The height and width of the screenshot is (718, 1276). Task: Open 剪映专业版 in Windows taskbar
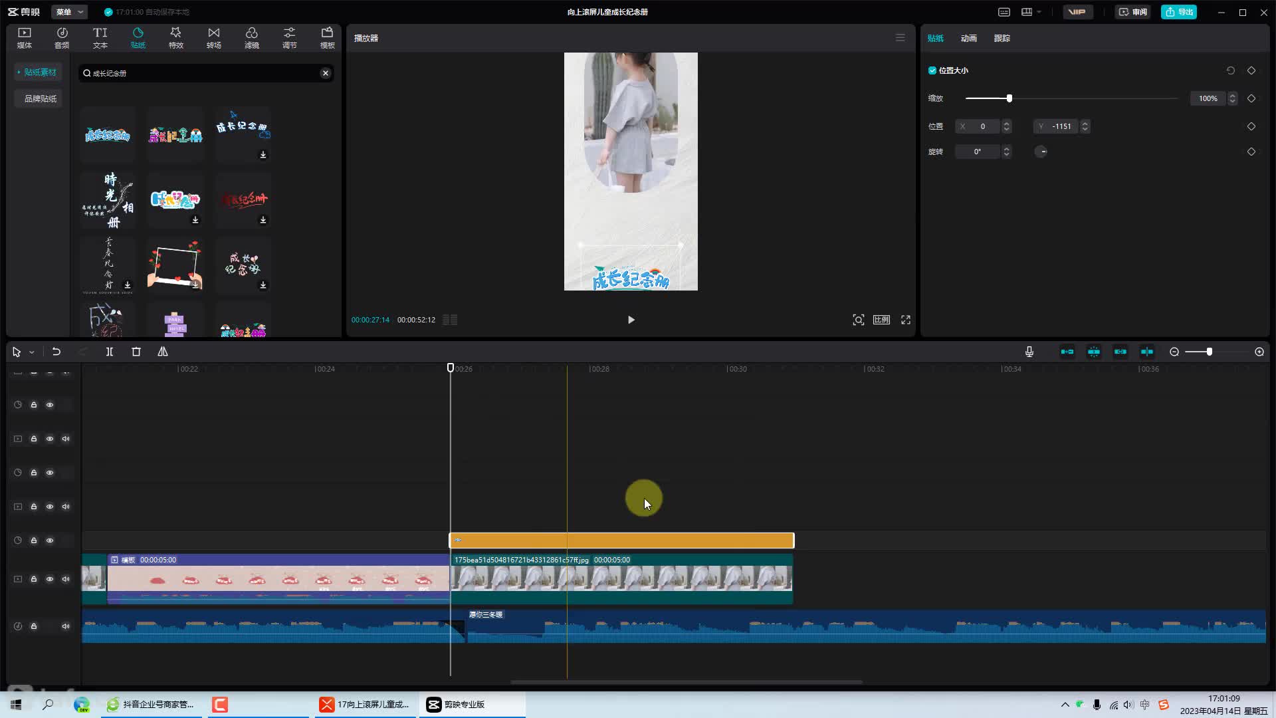point(472,705)
